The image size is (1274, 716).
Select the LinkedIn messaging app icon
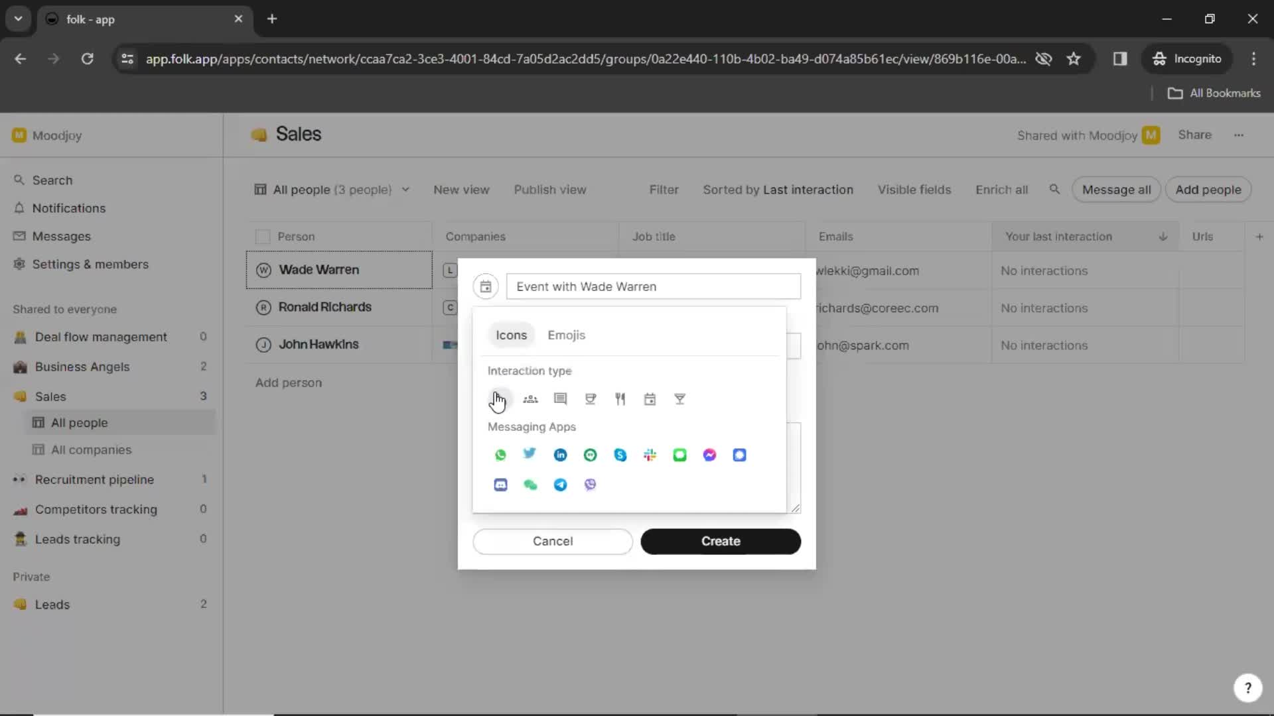click(x=559, y=455)
